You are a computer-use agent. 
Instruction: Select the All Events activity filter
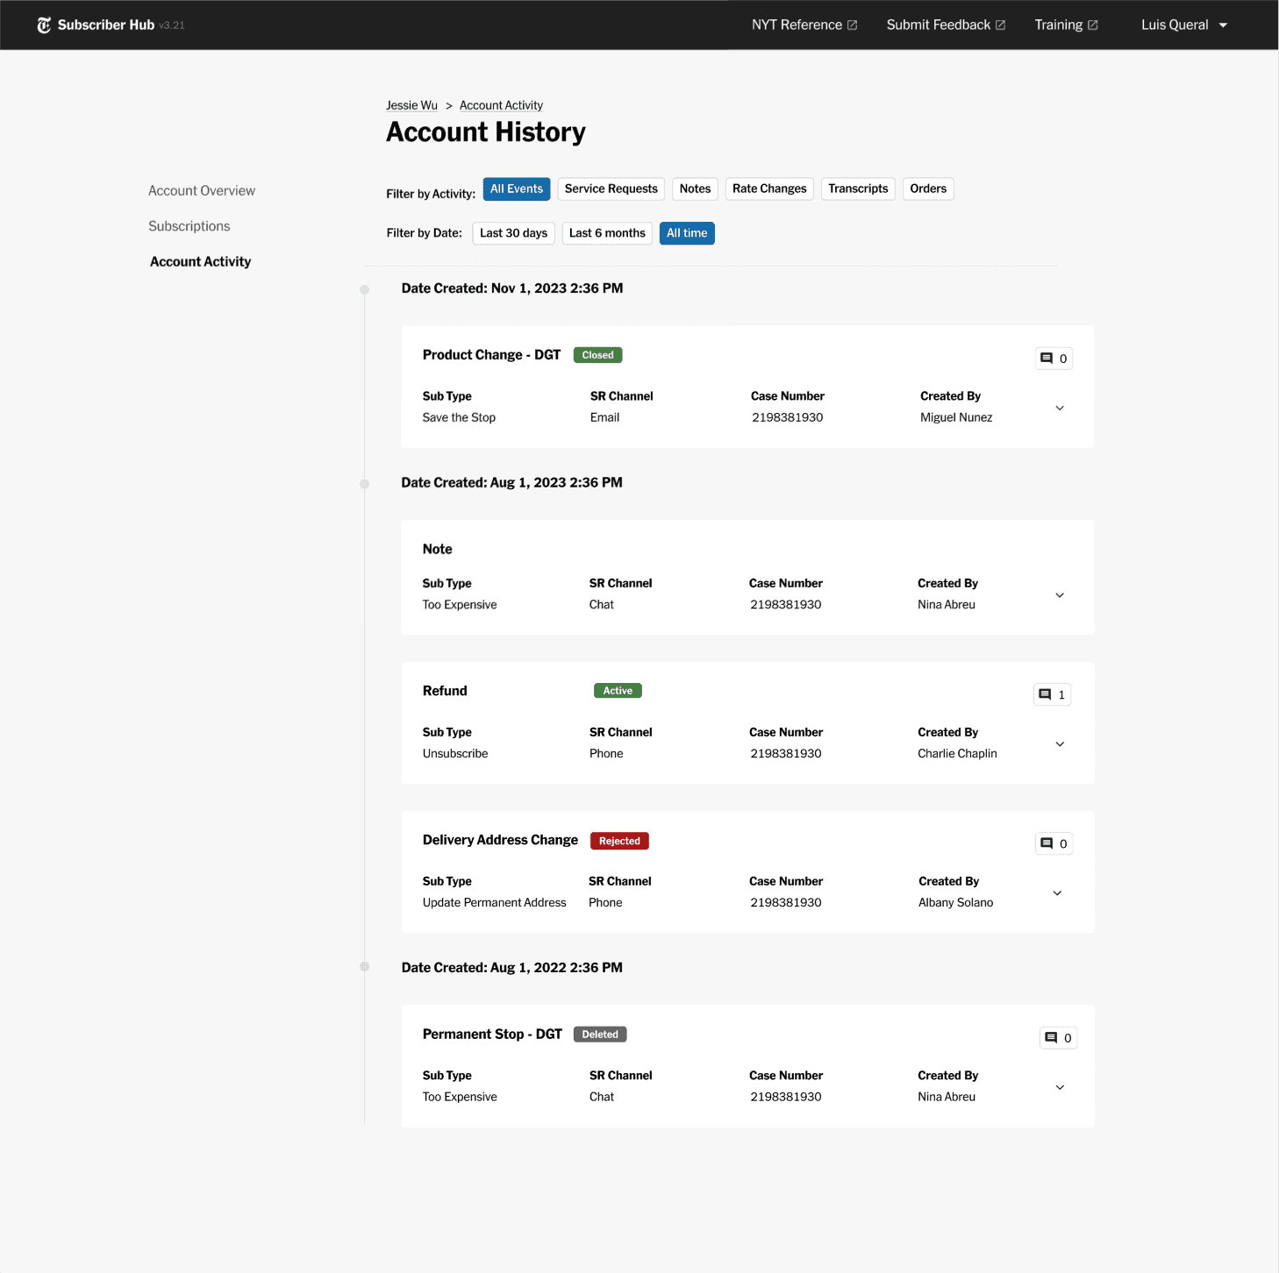click(x=517, y=188)
